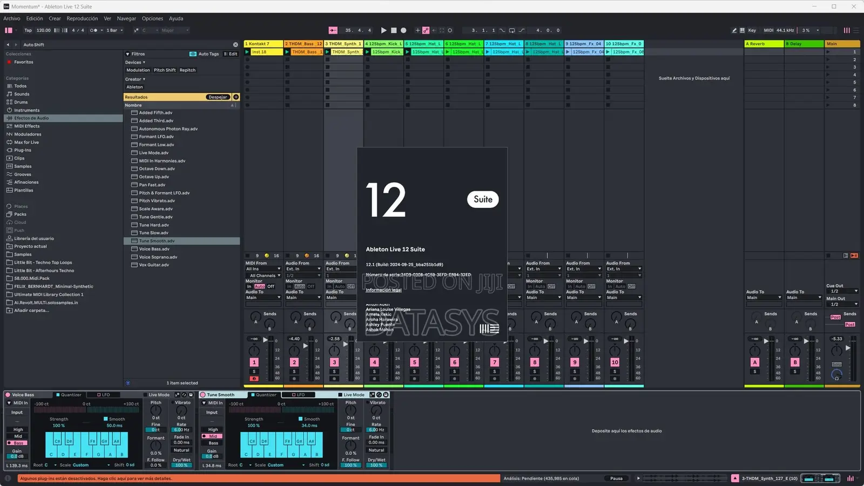Click the Despejar button
Viewport: 864px width, 486px height.
tap(218, 97)
